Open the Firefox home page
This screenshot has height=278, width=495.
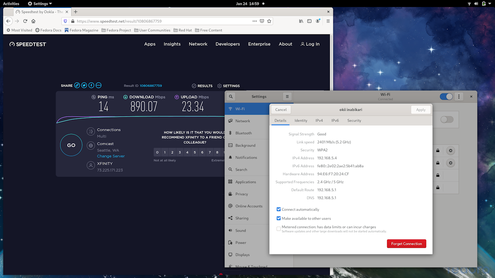click(33, 21)
